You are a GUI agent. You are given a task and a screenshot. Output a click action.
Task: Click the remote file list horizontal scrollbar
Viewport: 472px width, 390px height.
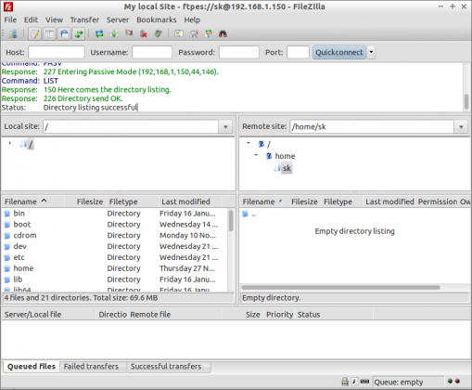pyautogui.click(x=340, y=287)
